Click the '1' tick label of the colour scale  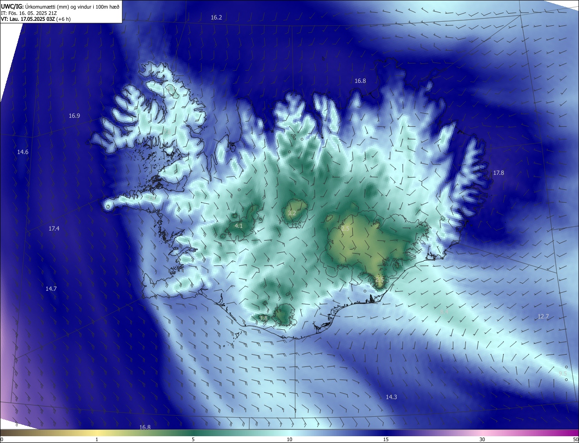[x=97, y=439]
